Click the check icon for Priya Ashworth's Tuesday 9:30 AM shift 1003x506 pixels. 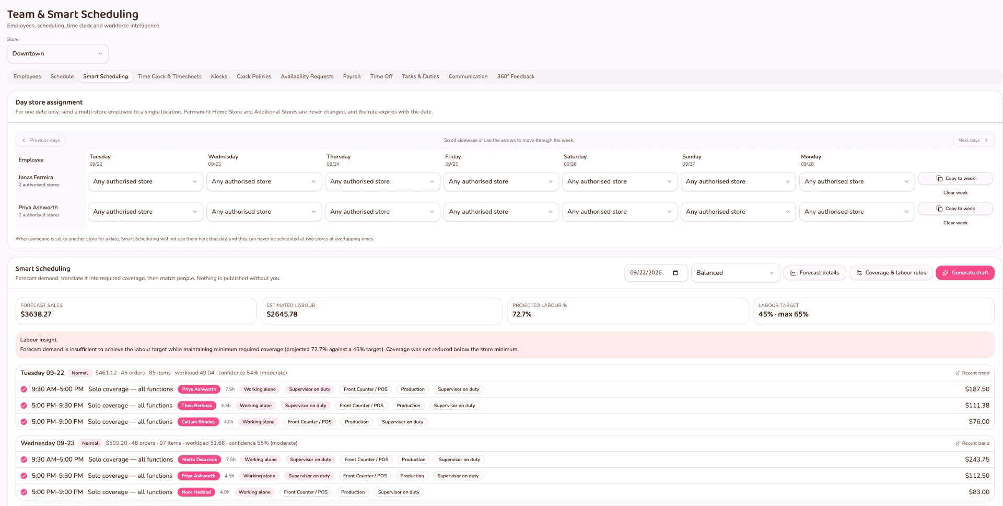[24, 389]
